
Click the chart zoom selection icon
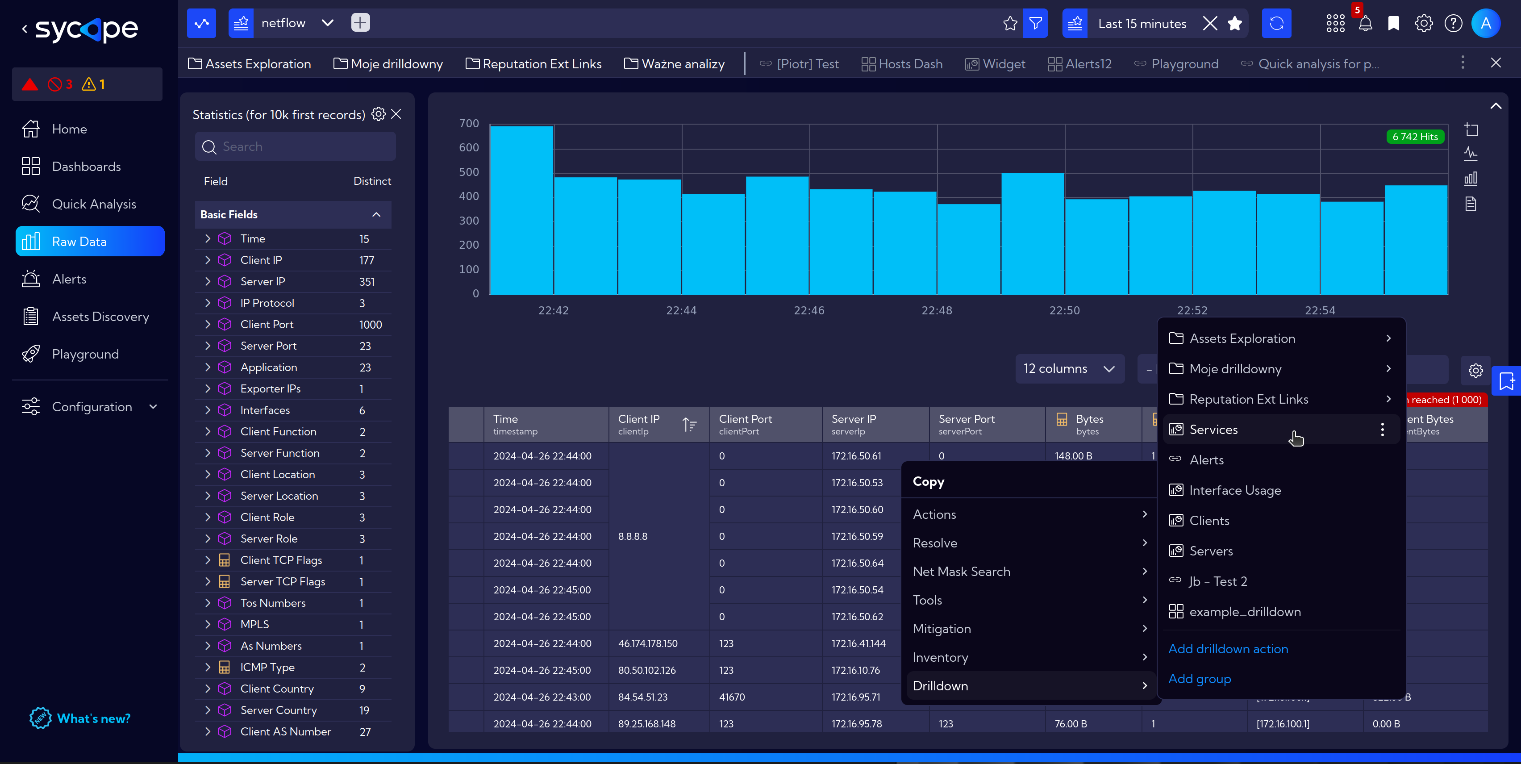1471,129
